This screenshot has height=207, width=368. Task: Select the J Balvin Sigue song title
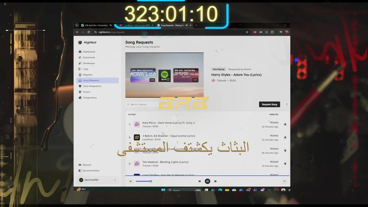click(169, 136)
